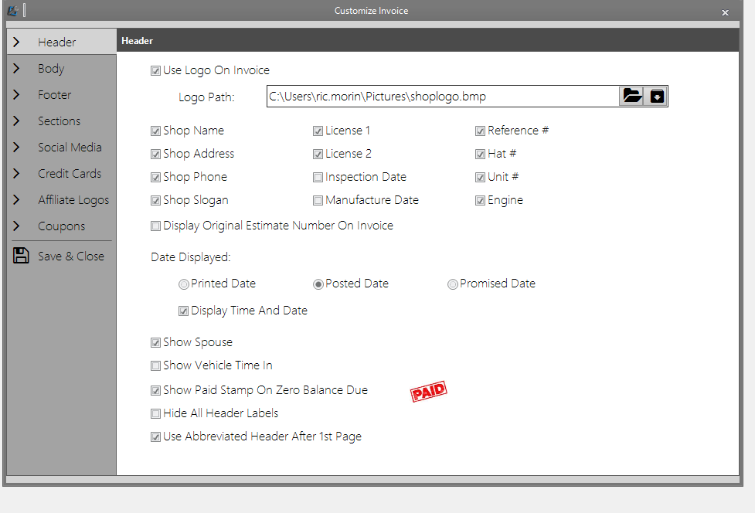Toggle Engine checkbox
The height and width of the screenshot is (513, 755).
[x=480, y=200]
